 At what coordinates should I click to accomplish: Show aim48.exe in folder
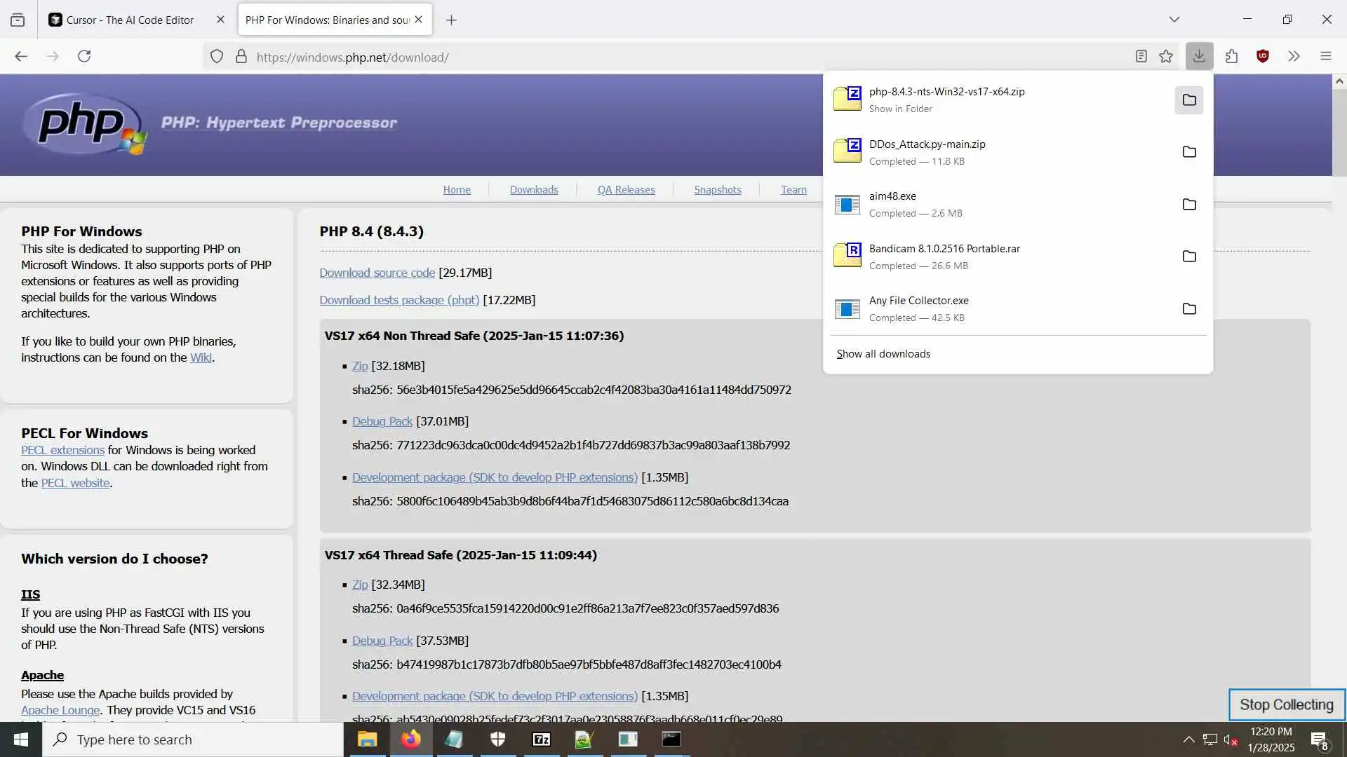tap(1189, 204)
